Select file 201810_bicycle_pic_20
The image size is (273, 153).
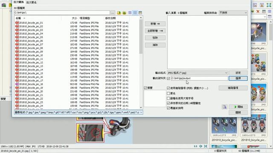pos(31,91)
